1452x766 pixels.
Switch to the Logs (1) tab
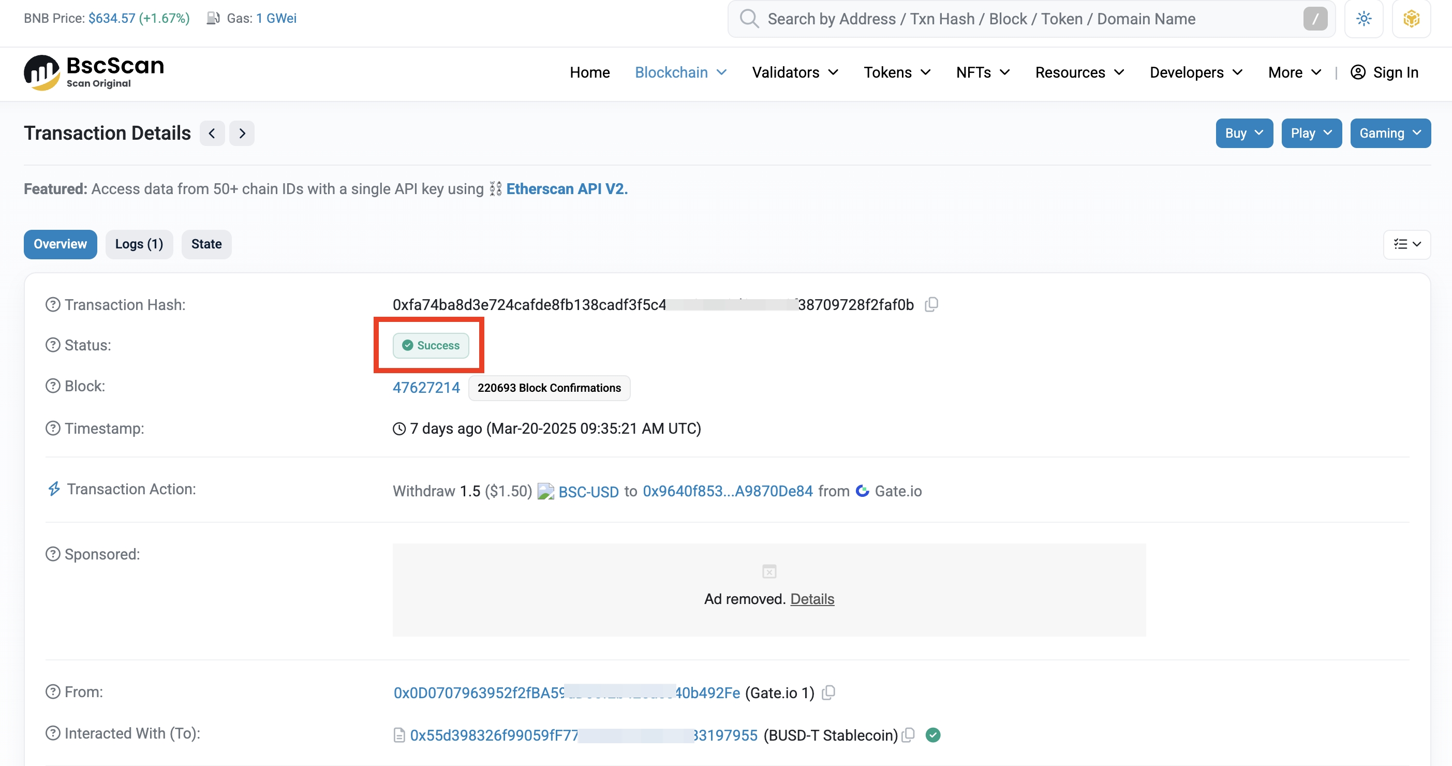(x=139, y=244)
